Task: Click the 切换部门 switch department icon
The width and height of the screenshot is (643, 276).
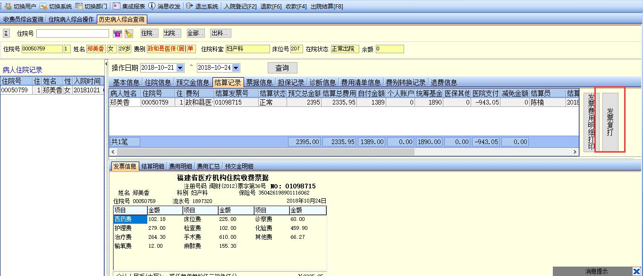Action: (79, 7)
